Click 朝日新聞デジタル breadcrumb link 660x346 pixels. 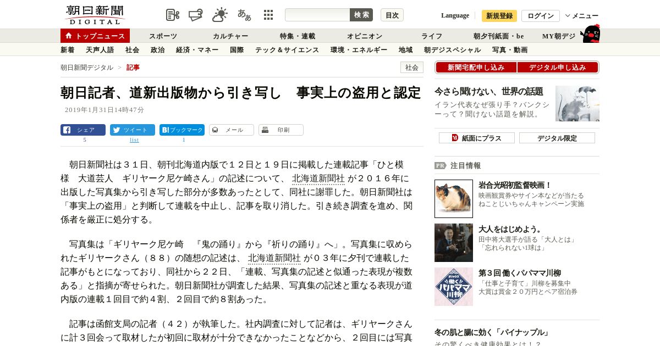87,68
